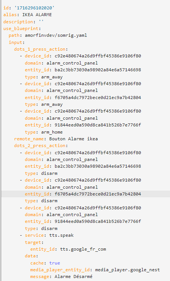This screenshot has height=281, width=170.
Task: Click the id value '1716296102020'
Action: pos(34,8)
